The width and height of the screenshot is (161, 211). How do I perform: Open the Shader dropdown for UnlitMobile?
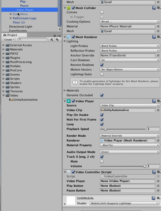[x=125, y=203]
